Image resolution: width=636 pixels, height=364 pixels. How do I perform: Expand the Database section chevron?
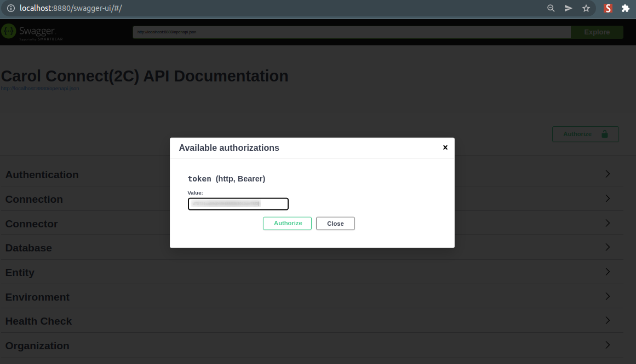point(607,248)
